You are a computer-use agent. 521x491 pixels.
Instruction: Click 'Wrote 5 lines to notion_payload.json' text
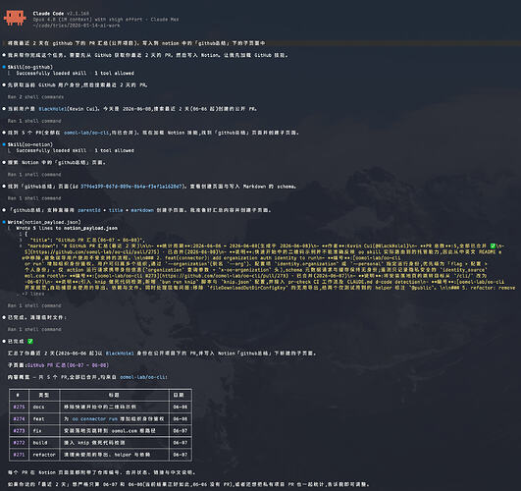click(67, 228)
